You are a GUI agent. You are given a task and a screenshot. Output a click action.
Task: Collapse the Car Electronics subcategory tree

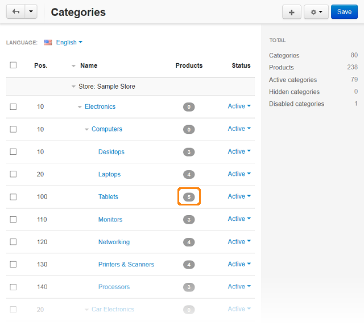86,310
